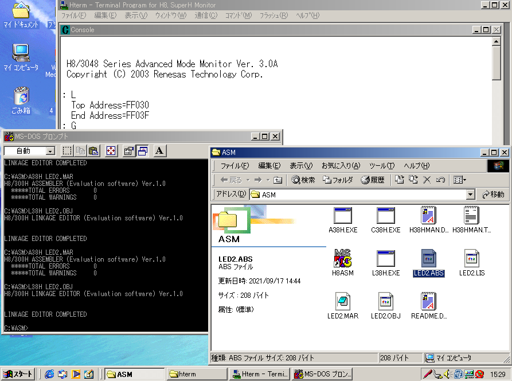Click the Up folder icon in Explorer toolbar
This screenshot has height=381, width=512.
click(277, 180)
